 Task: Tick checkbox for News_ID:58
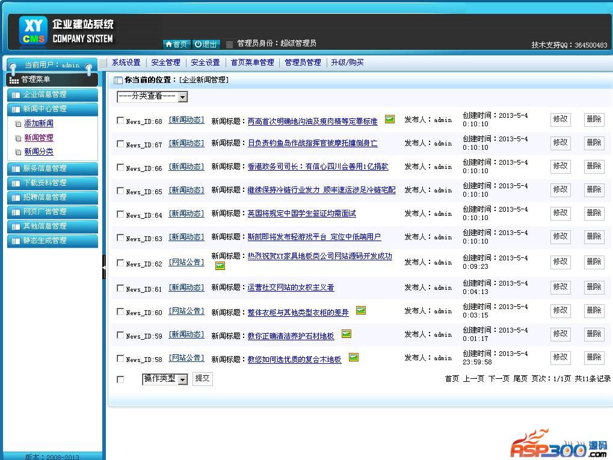tap(120, 358)
